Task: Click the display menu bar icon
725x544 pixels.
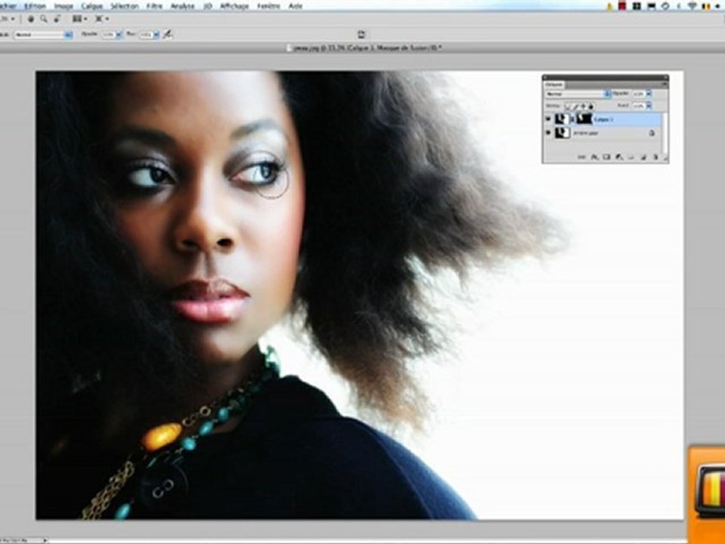Action: tap(652, 6)
